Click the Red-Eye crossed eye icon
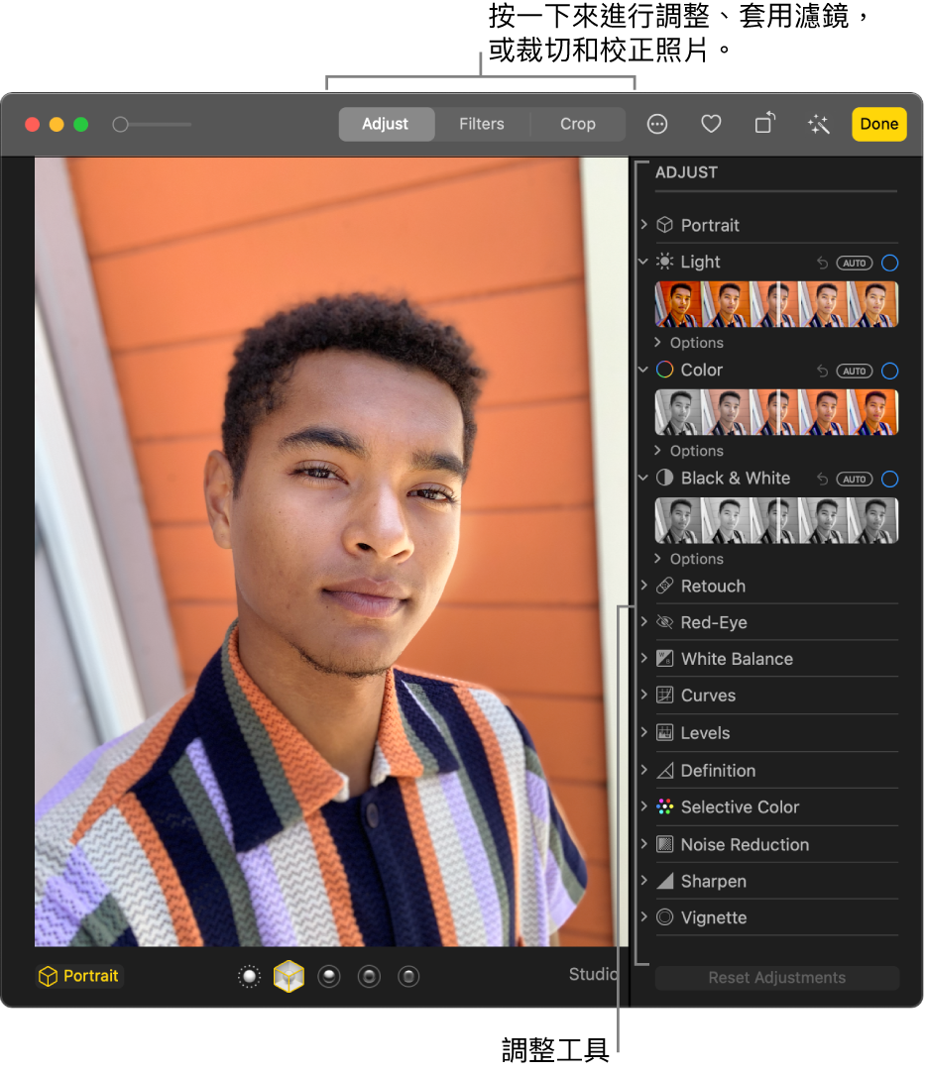This screenshot has width=926, height=1073. (x=664, y=622)
